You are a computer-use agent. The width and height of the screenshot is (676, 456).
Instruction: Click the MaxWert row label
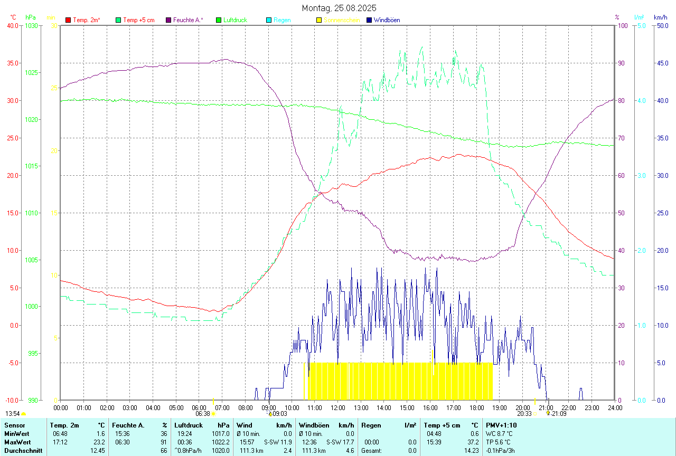[x=18, y=442]
